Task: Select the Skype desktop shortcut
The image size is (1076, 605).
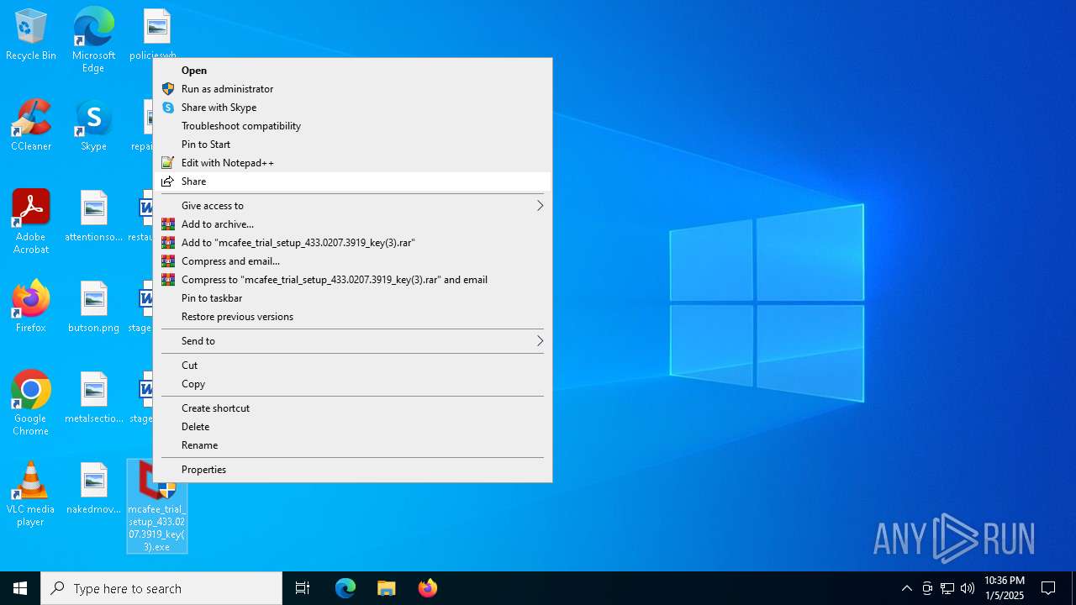Action: coord(93,125)
